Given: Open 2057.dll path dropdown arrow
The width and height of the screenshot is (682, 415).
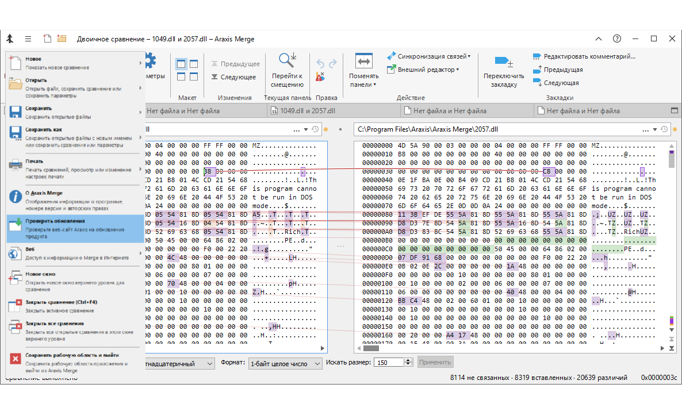Looking at the screenshot, I should (x=654, y=129).
